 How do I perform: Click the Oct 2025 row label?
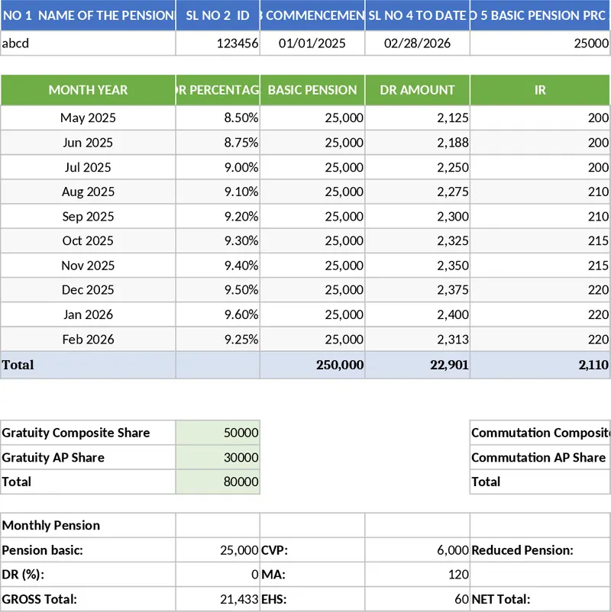88,241
